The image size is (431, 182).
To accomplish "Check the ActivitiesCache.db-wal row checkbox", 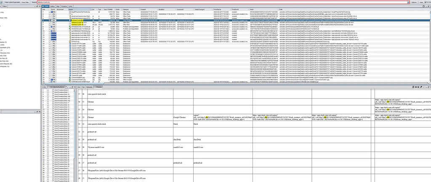I will (x=50, y=24).
